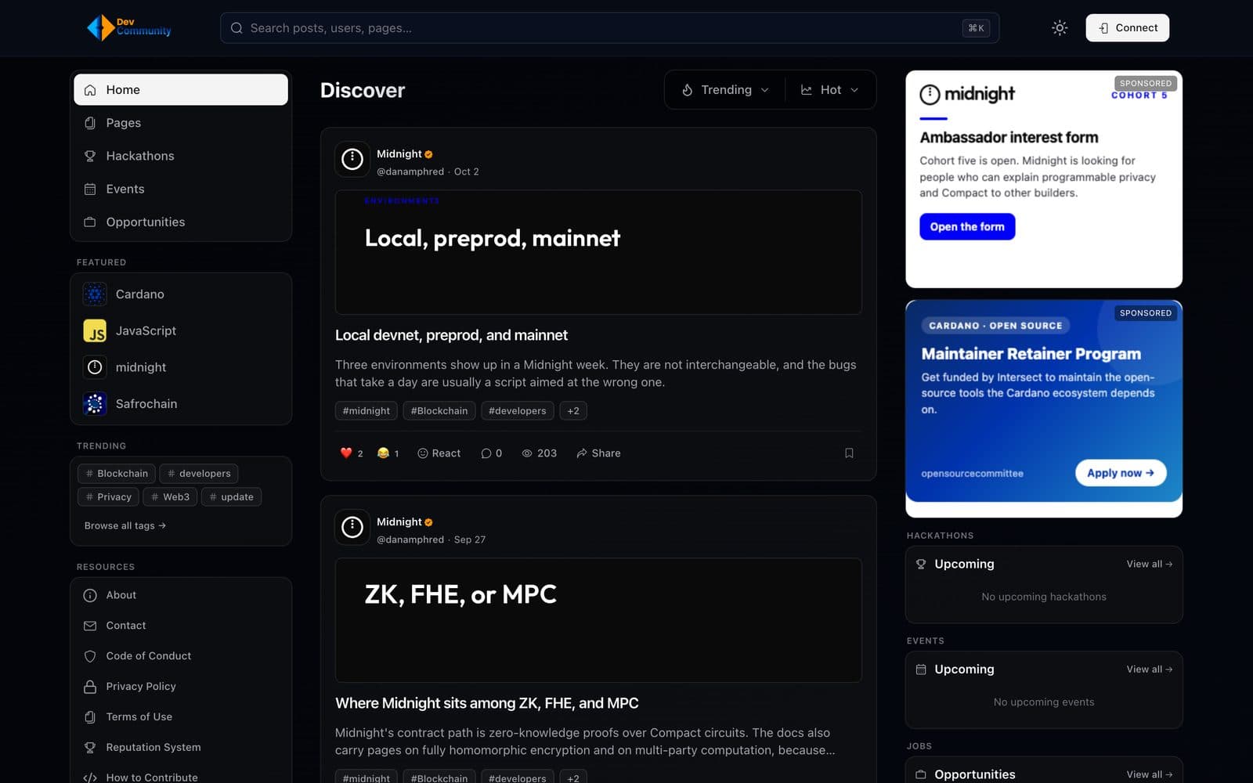
Task: Click the React button on first post
Action: click(x=439, y=453)
